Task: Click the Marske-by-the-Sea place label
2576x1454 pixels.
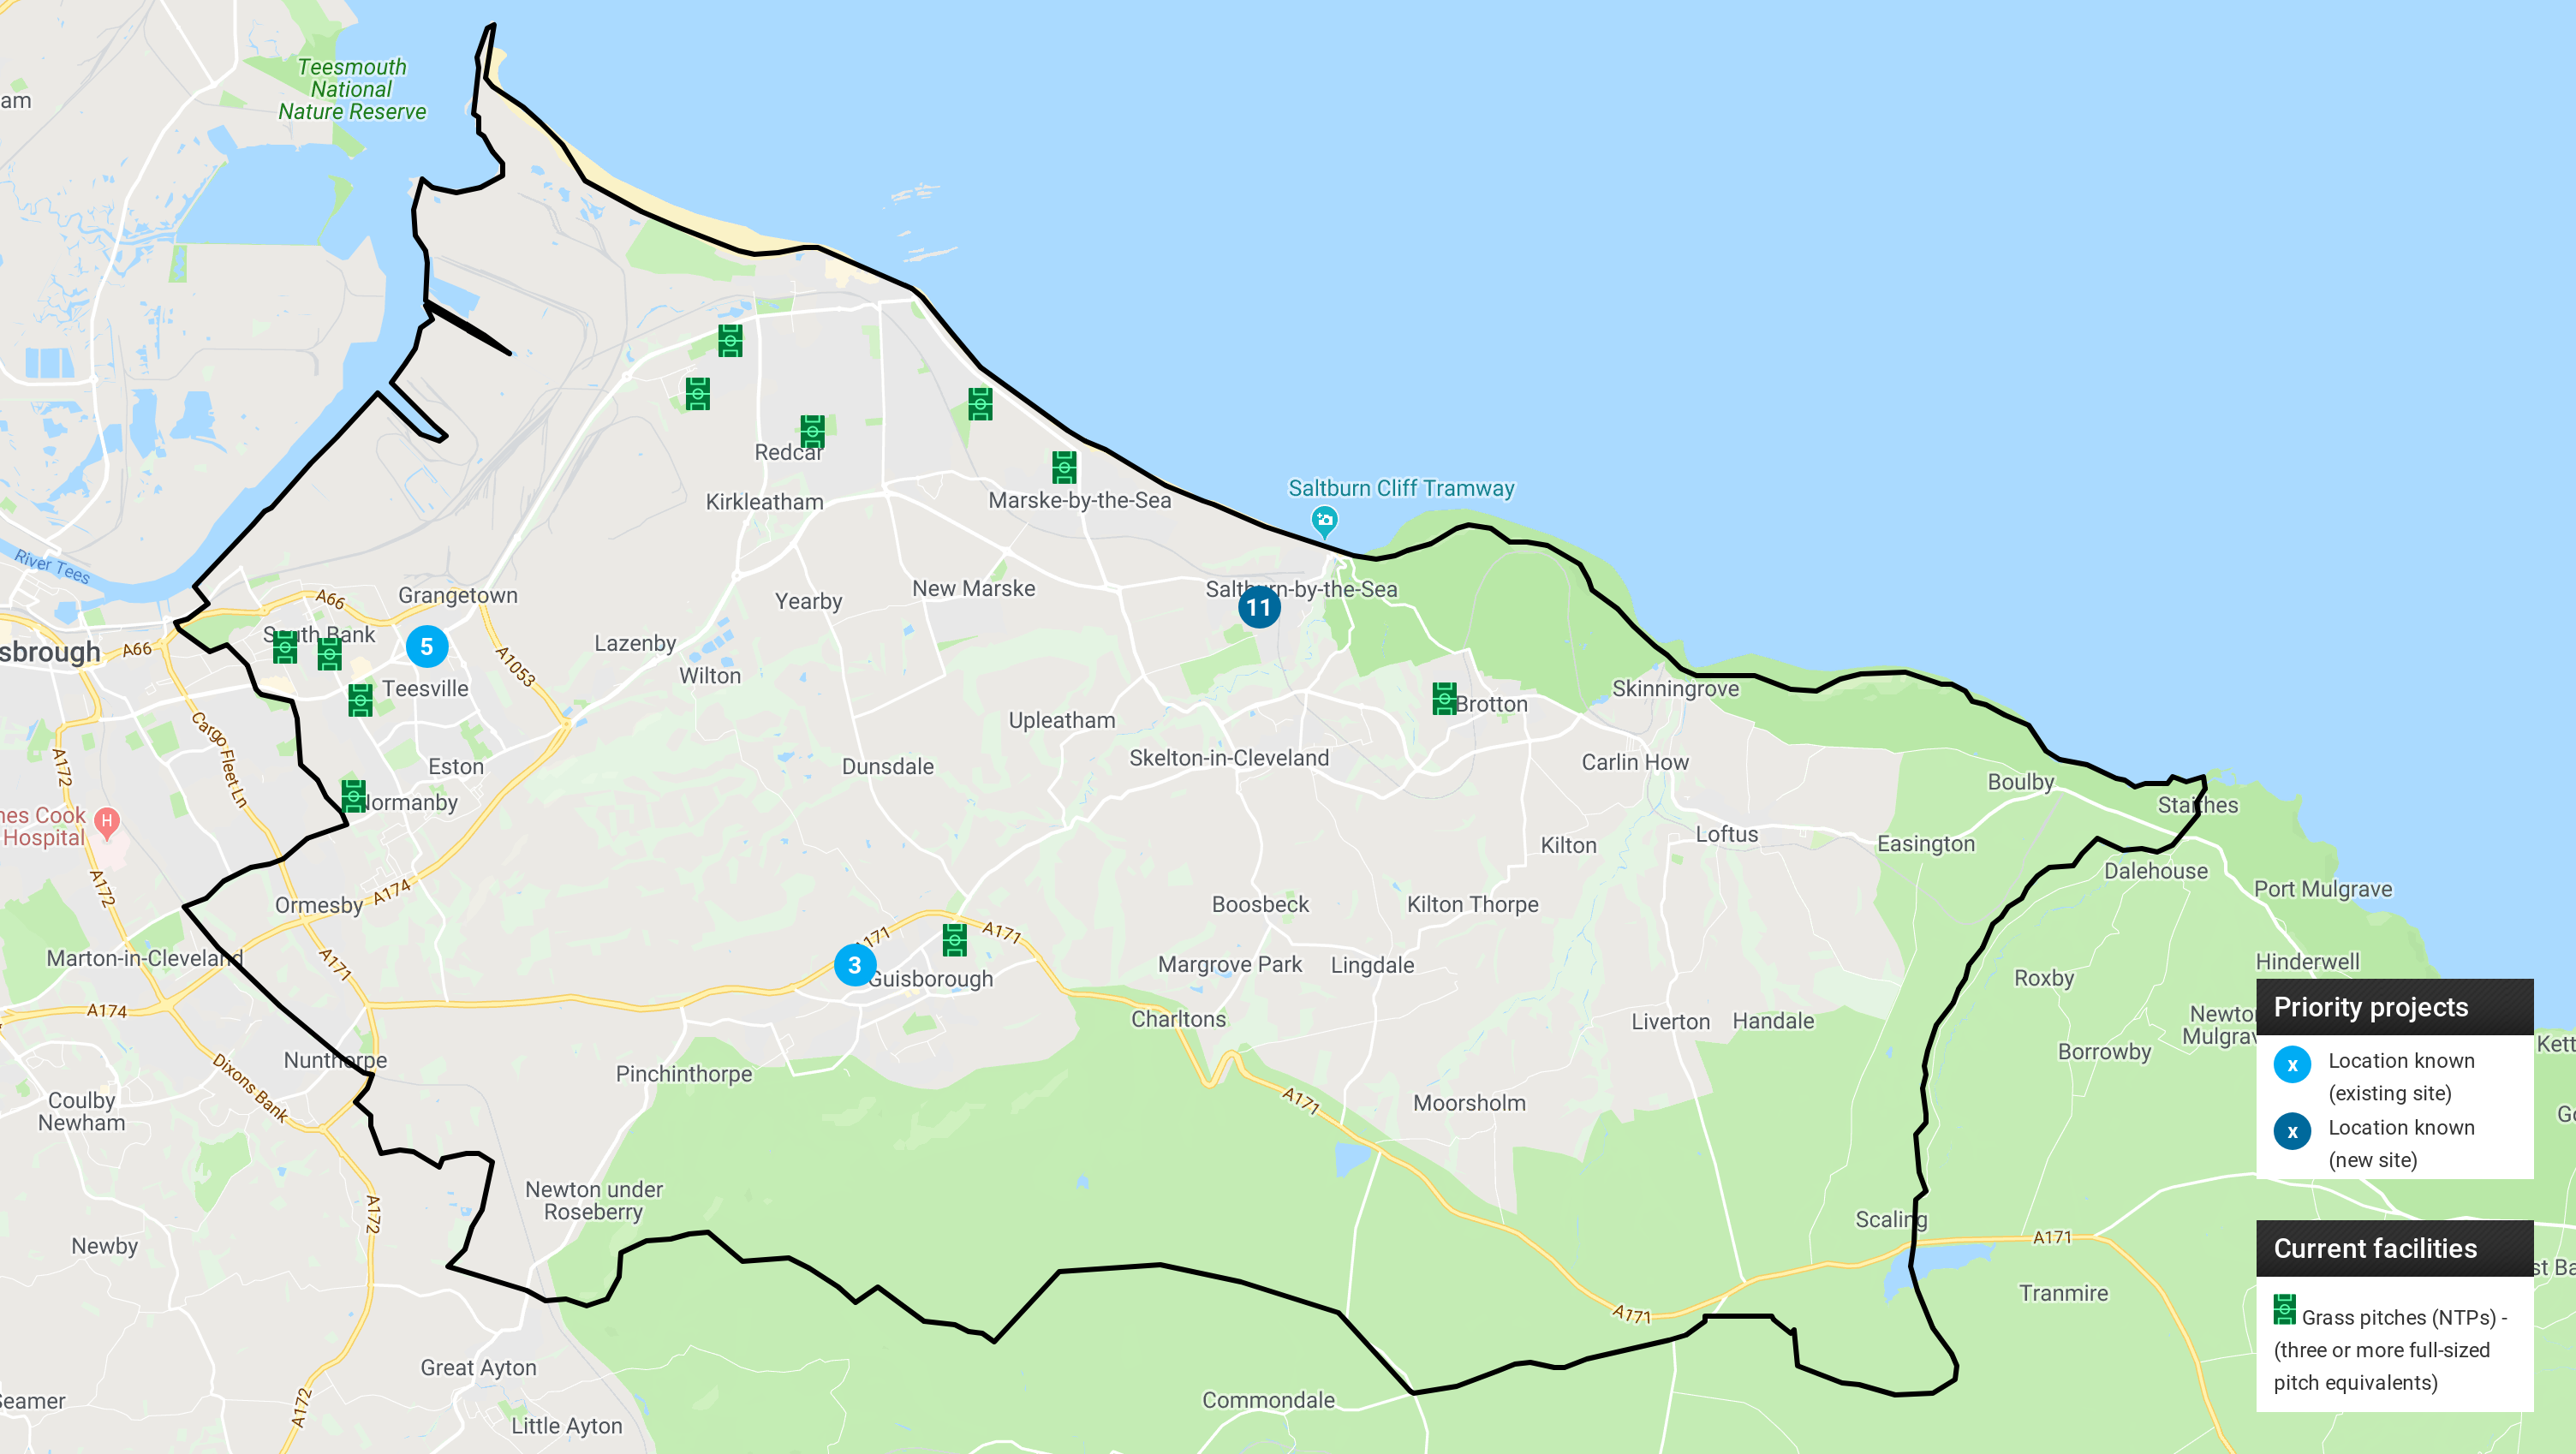Action: [x=1080, y=500]
